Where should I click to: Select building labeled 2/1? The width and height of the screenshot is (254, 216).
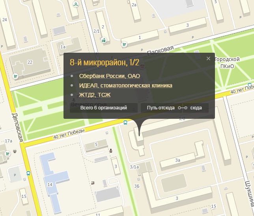[x=96, y=31]
